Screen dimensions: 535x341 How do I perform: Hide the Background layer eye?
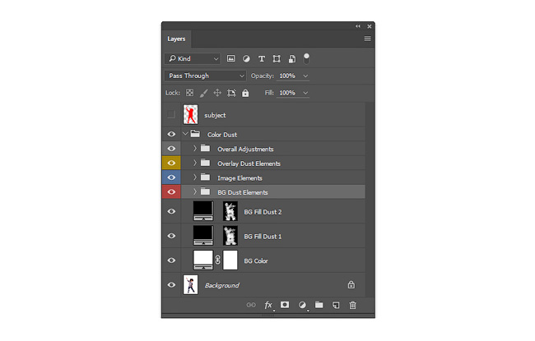pos(171,285)
